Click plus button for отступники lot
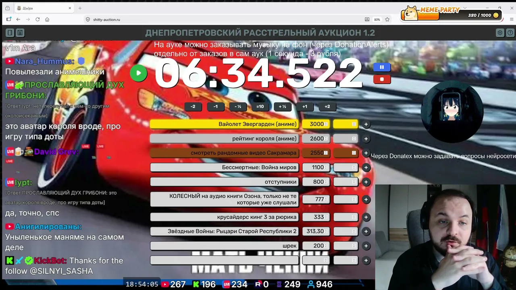The width and height of the screenshot is (516, 290). tap(366, 182)
